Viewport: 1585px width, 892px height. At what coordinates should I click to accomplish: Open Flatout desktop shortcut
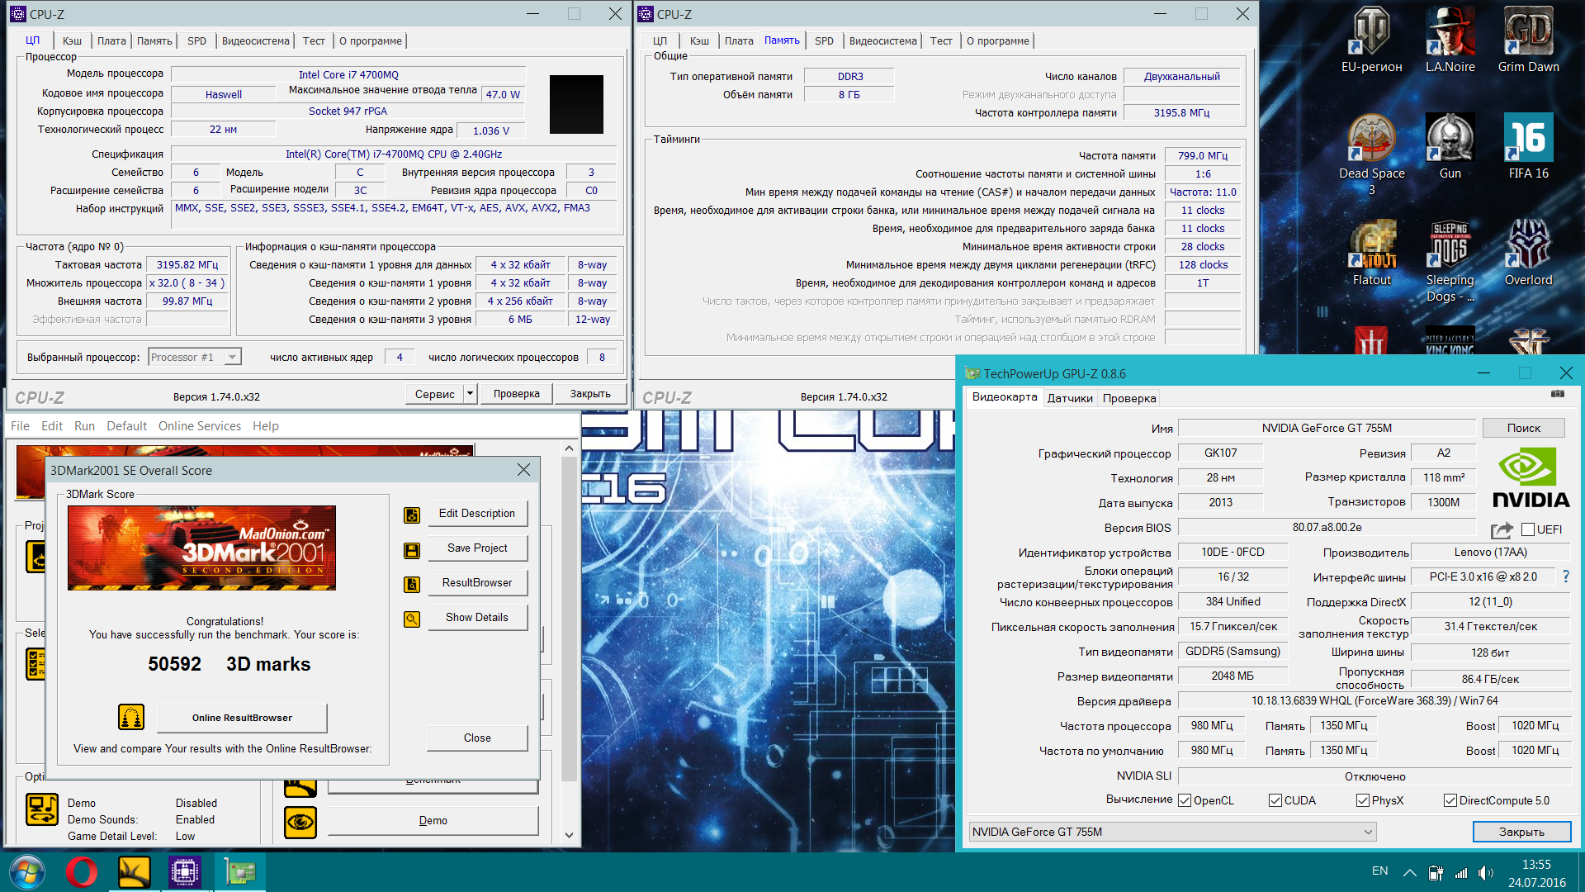pyautogui.click(x=1371, y=252)
